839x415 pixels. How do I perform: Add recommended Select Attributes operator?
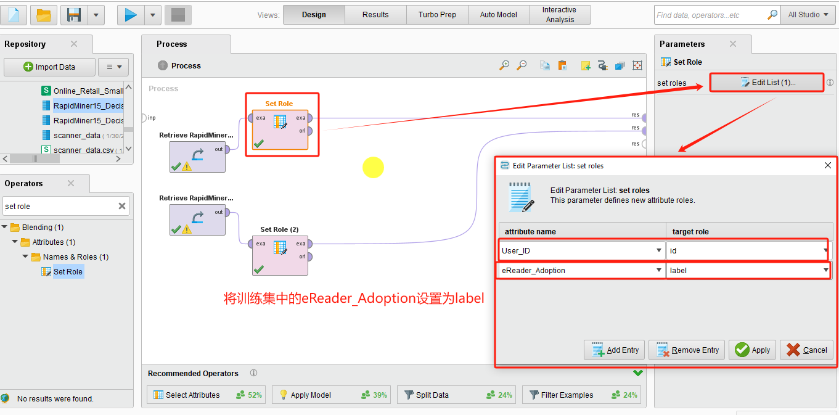[x=207, y=395]
